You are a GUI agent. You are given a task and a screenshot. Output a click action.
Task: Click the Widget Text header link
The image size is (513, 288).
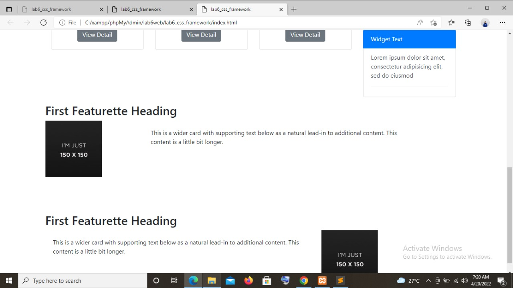[386, 39]
